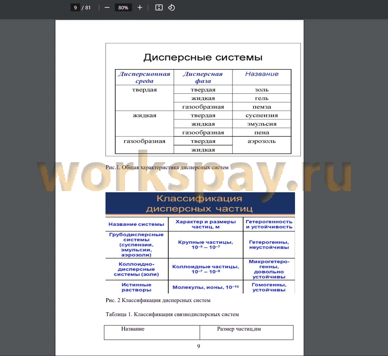Click the cell "Гомогенны, устойчивы"

tap(269, 287)
